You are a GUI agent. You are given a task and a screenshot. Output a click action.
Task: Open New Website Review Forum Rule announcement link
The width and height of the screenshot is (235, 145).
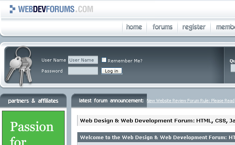(x=190, y=101)
